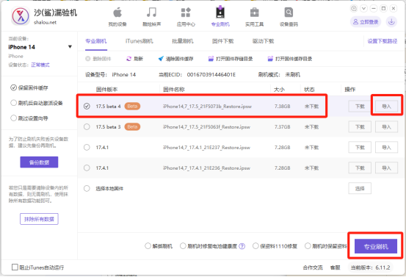406x277 pixels.
Task: Click 下载 for 17.5 beta 3
Action: (x=360, y=126)
